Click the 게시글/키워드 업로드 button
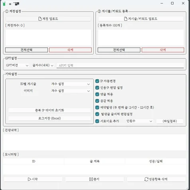190x190 pixels. (x=141, y=19)
